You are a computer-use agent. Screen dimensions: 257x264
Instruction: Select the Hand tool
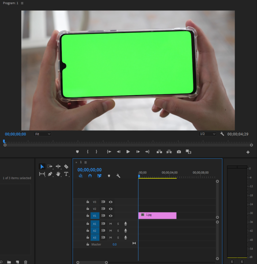[x=58, y=174]
